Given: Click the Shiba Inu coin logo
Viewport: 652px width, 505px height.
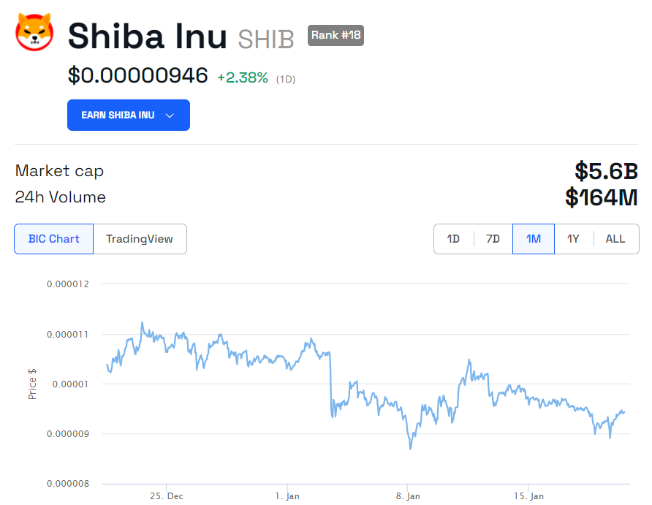Looking at the screenshot, I should coord(34,32).
